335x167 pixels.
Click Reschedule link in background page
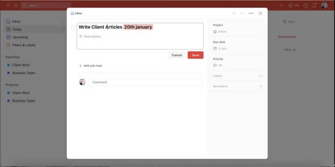click(x=287, y=37)
